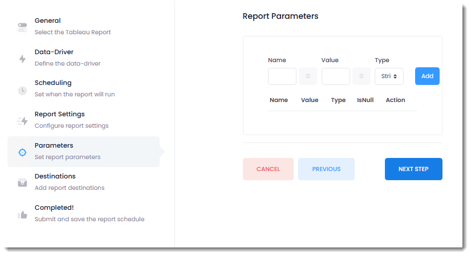The height and width of the screenshot is (256, 471).
Task: Click the Cancel button
Action: tap(268, 169)
